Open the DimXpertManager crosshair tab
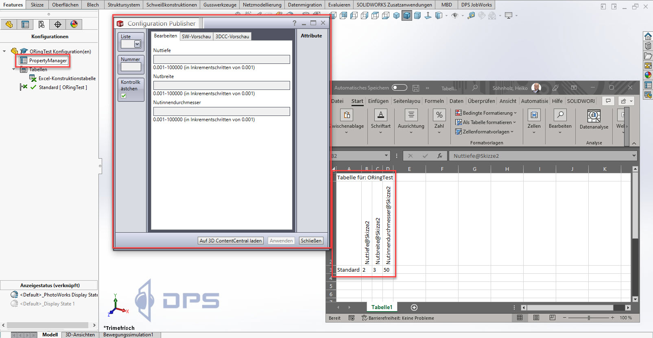Image resolution: width=653 pixels, height=338 pixels. tap(58, 24)
